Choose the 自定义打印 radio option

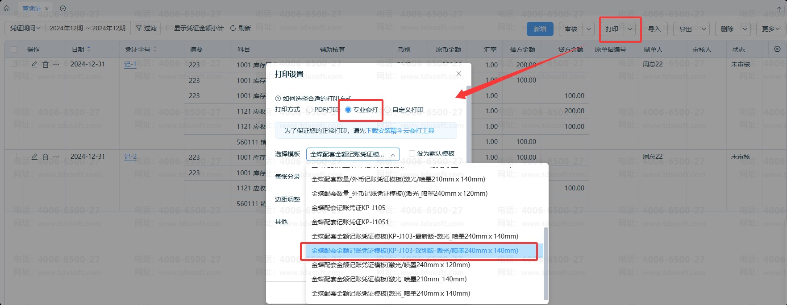(x=387, y=110)
